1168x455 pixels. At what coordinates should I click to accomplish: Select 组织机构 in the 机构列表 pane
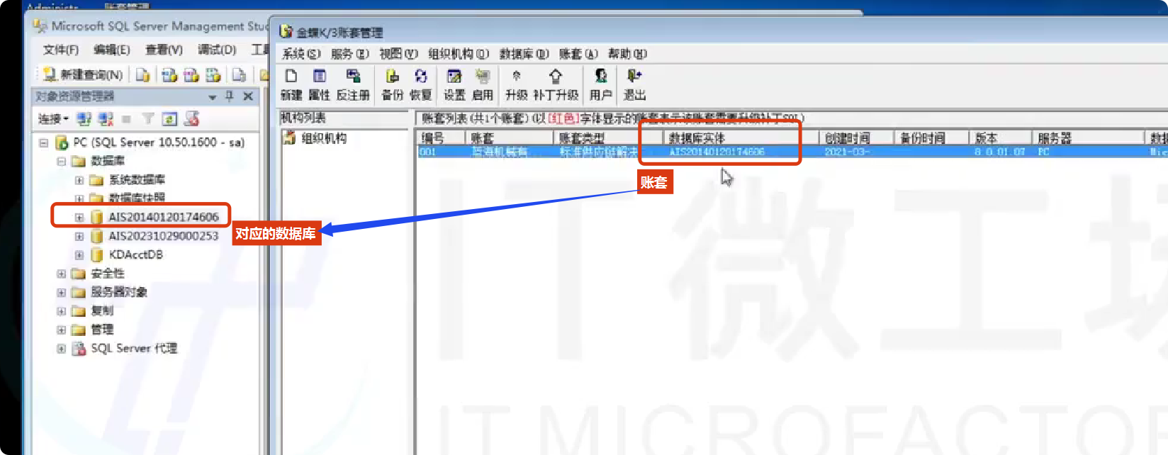[324, 138]
